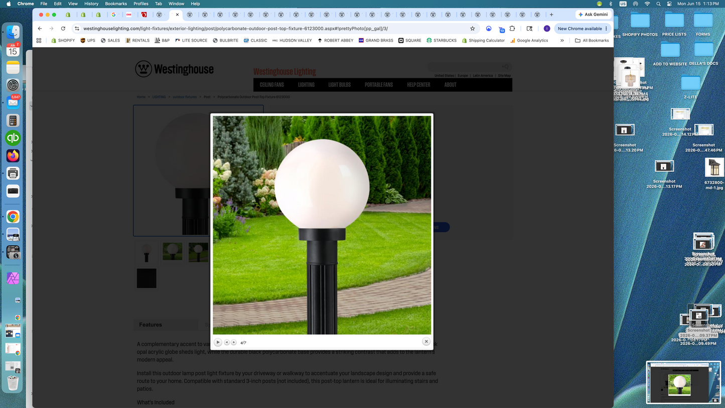725x408 pixels.
Task: Select the 6732800-md-1.jpg desktop file
Action: click(x=714, y=174)
